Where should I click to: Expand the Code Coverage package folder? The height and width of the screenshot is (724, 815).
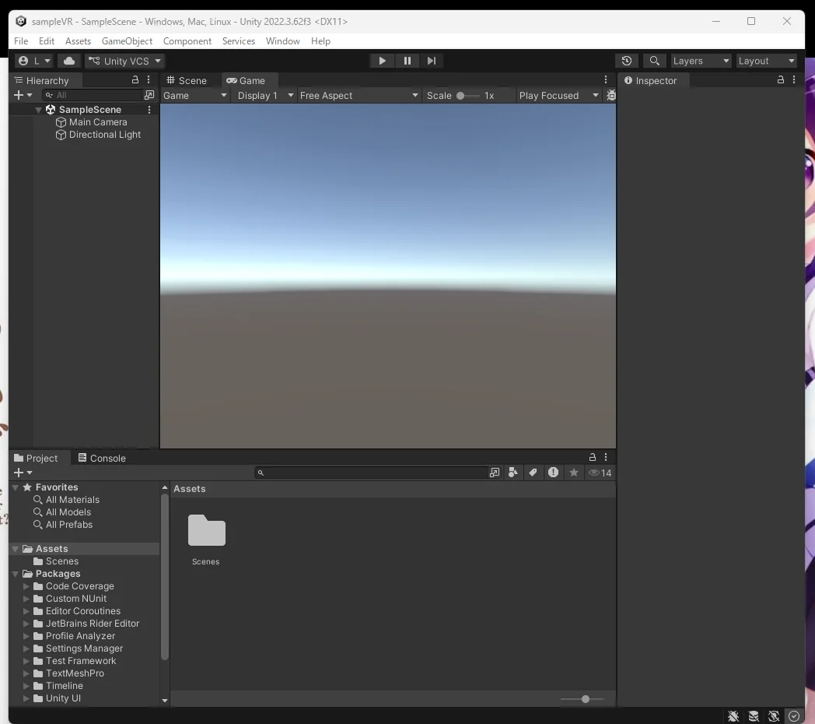tap(26, 586)
